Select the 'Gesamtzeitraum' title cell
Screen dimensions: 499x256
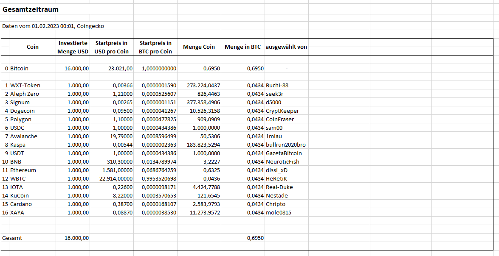[x=30, y=9]
